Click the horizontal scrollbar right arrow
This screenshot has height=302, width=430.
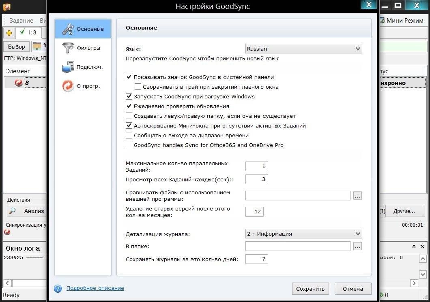(x=414, y=283)
